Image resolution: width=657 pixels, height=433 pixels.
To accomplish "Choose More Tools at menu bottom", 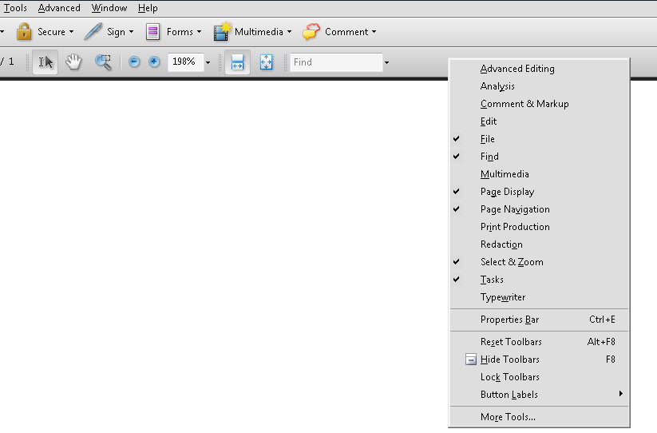I will pyautogui.click(x=508, y=417).
